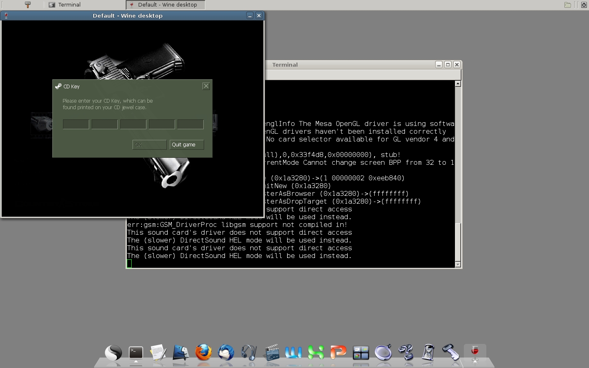589x368 pixels.
Task: Click the power button in the top panel
Action: pyautogui.click(x=584, y=5)
